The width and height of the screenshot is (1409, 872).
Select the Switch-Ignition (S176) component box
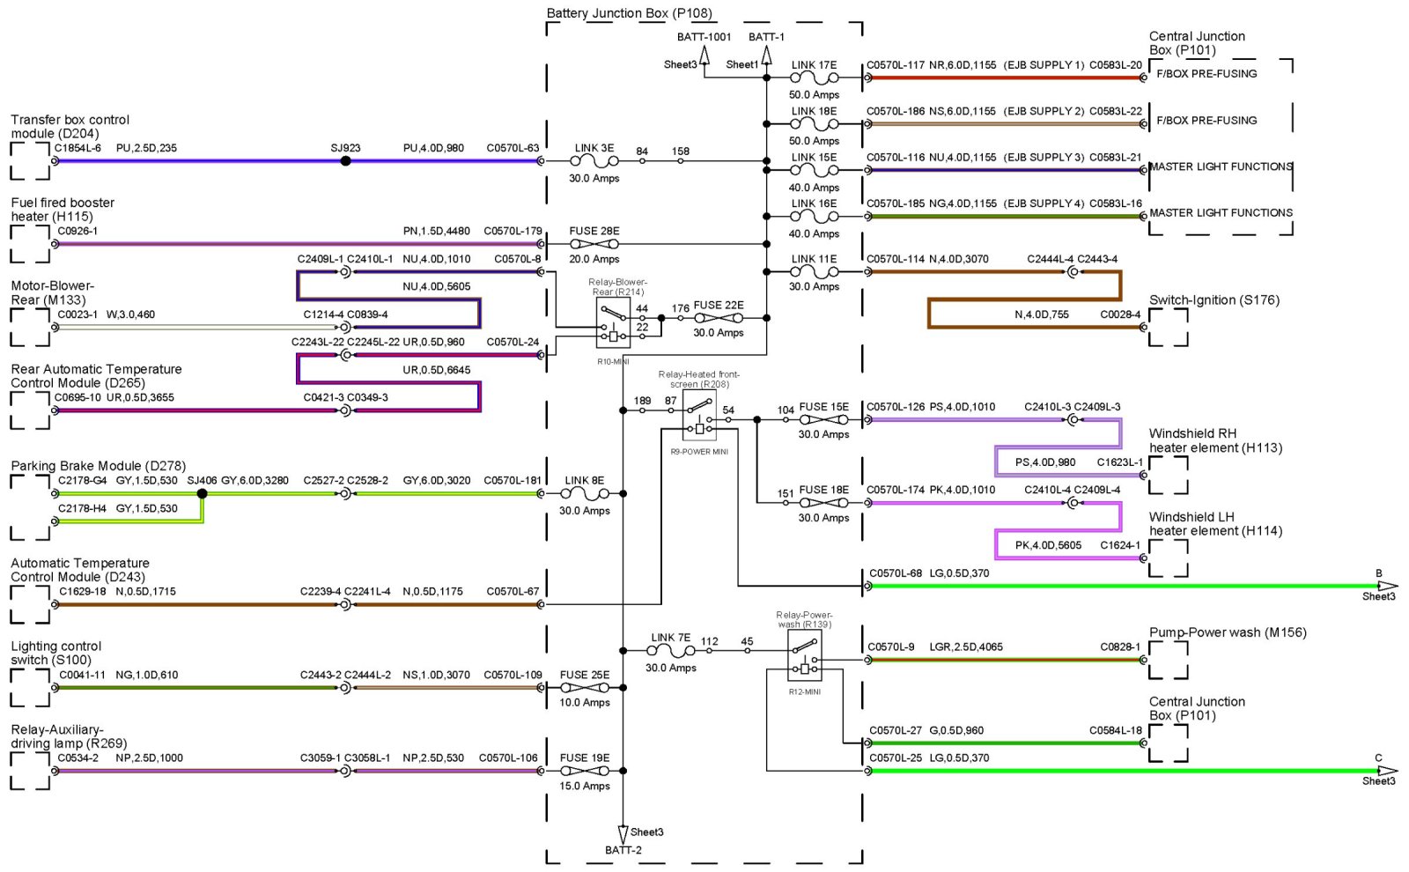(1168, 327)
